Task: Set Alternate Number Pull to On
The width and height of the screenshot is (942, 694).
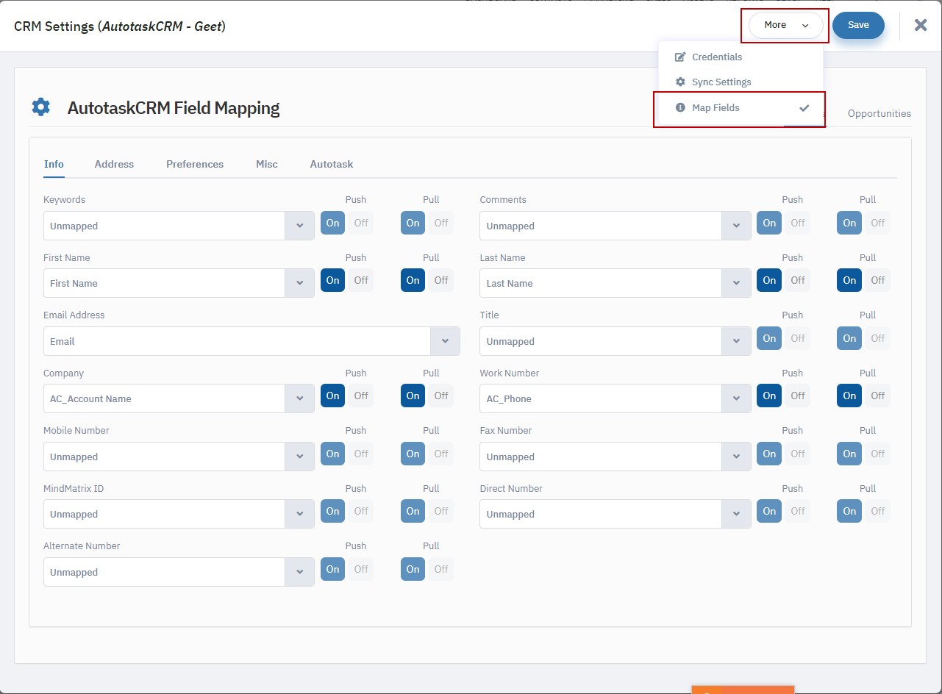Action: (x=413, y=569)
